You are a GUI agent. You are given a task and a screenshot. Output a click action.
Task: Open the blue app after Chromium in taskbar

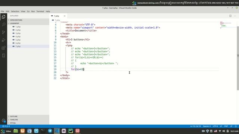36,131
